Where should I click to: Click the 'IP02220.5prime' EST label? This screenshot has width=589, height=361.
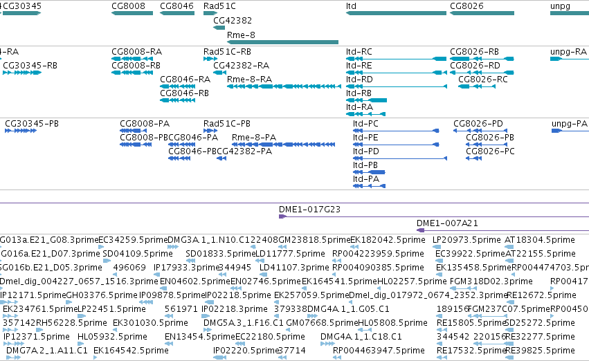click(x=246, y=351)
